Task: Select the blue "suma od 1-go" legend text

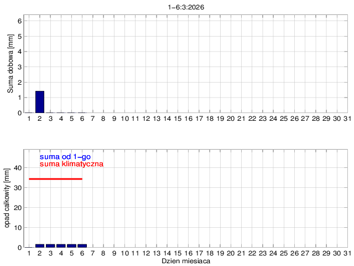Action: pos(65,157)
